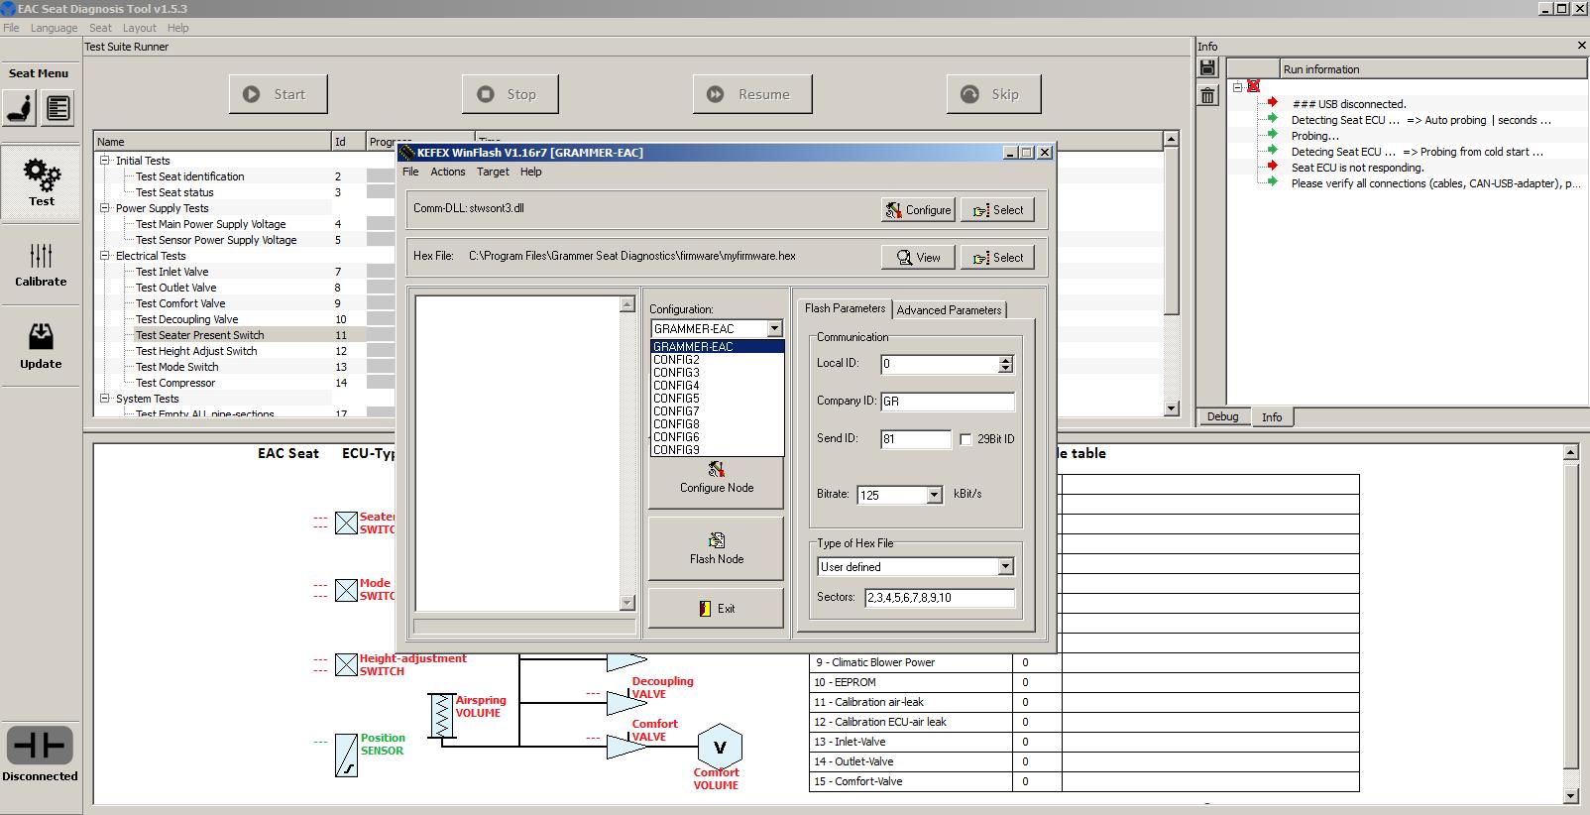Screen dimensions: 1590x815
Task: Collapse the Run information tree node
Action: [x=1237, y=86]
